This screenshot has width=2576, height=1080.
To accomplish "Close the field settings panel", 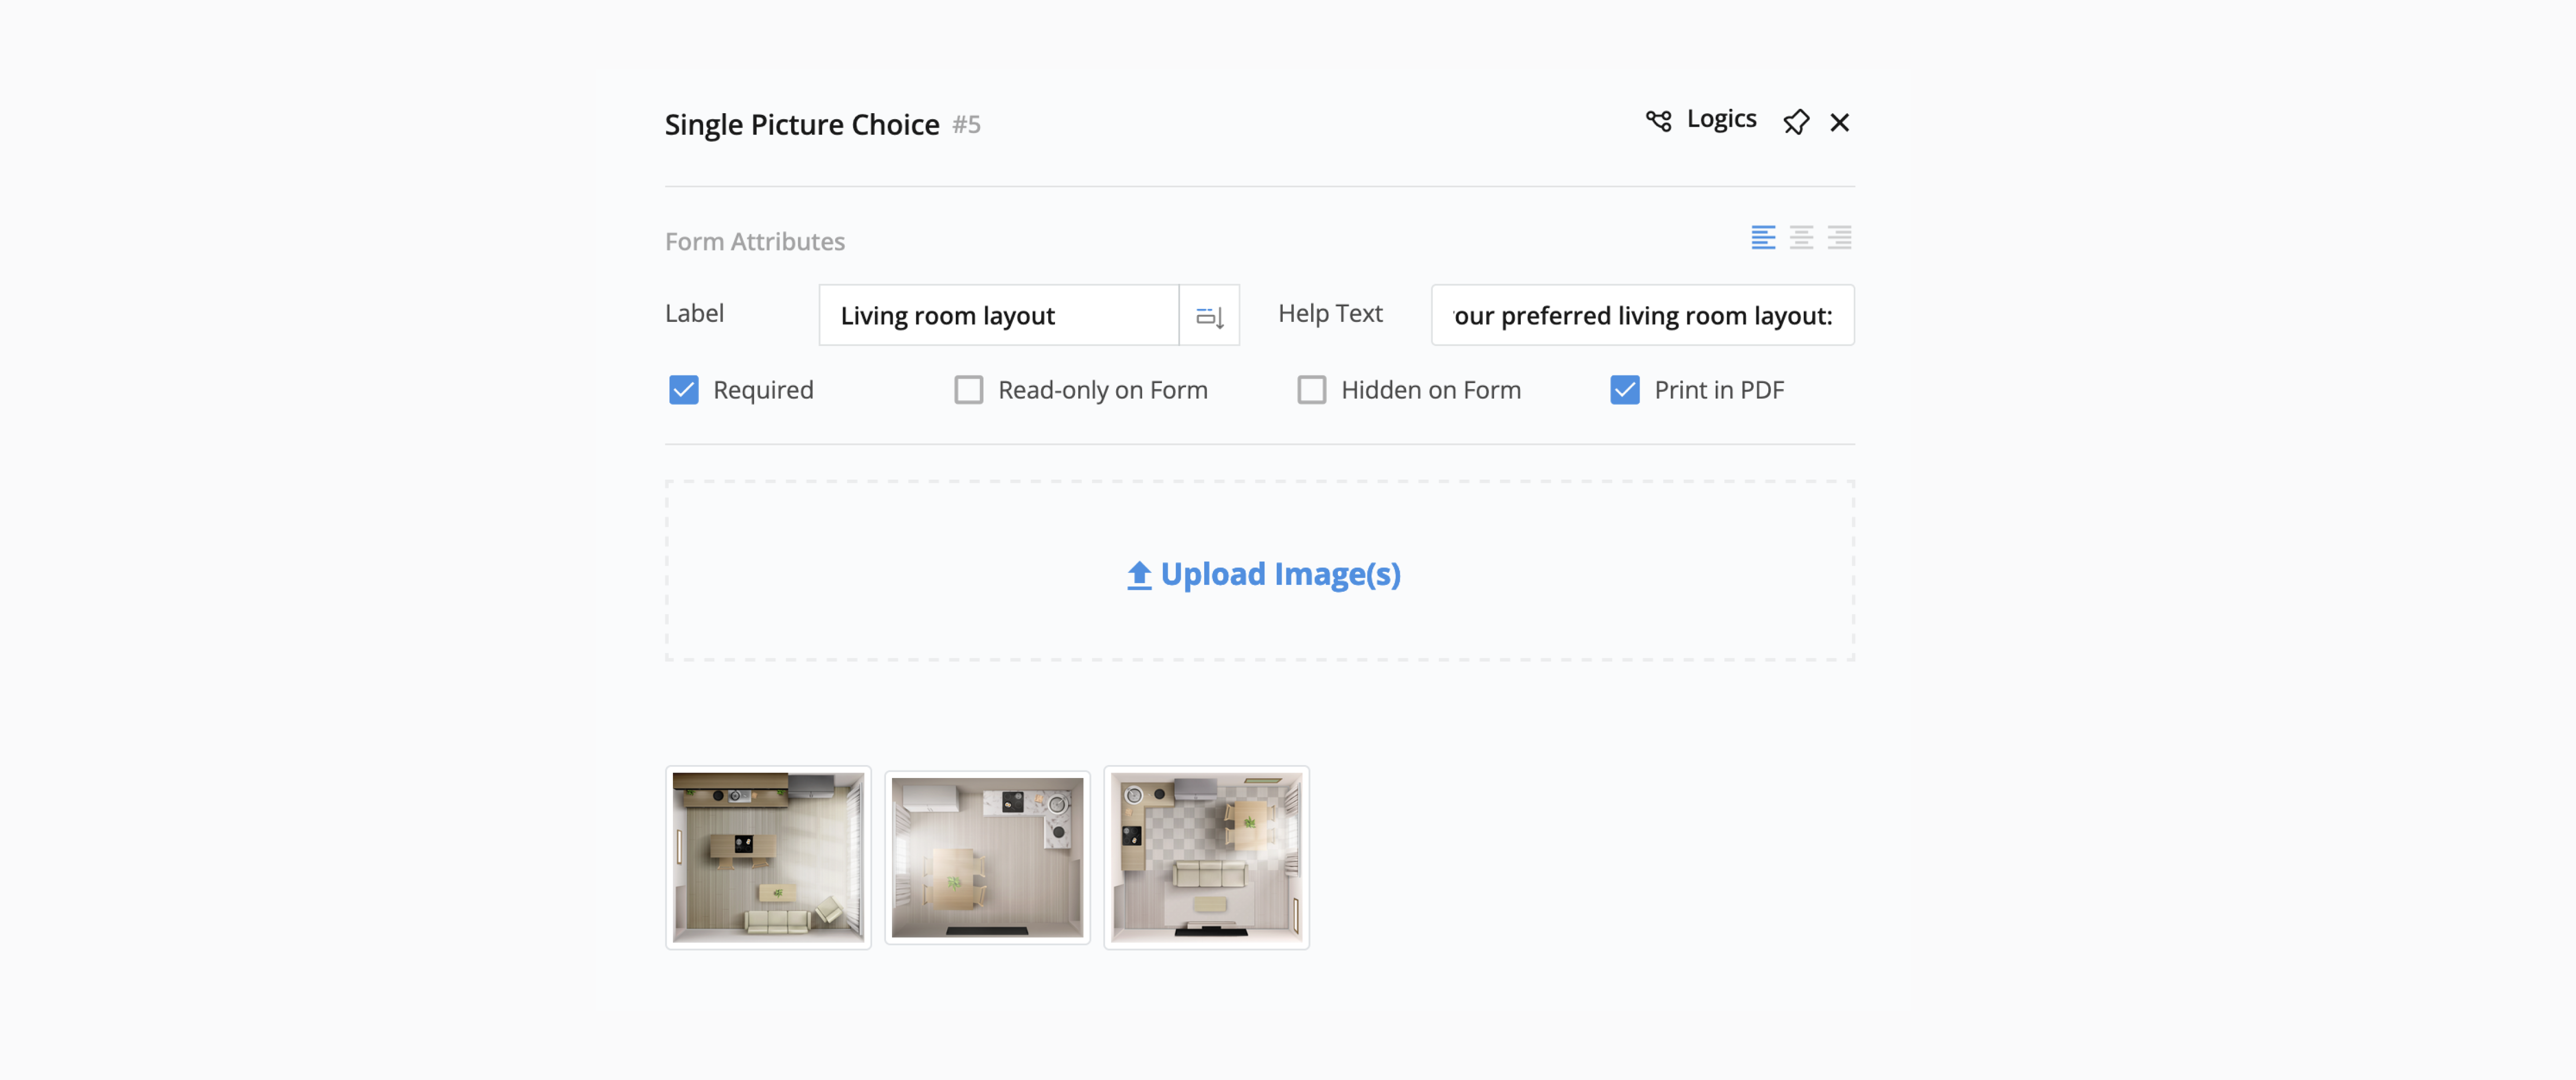I will pos(1839,122).
